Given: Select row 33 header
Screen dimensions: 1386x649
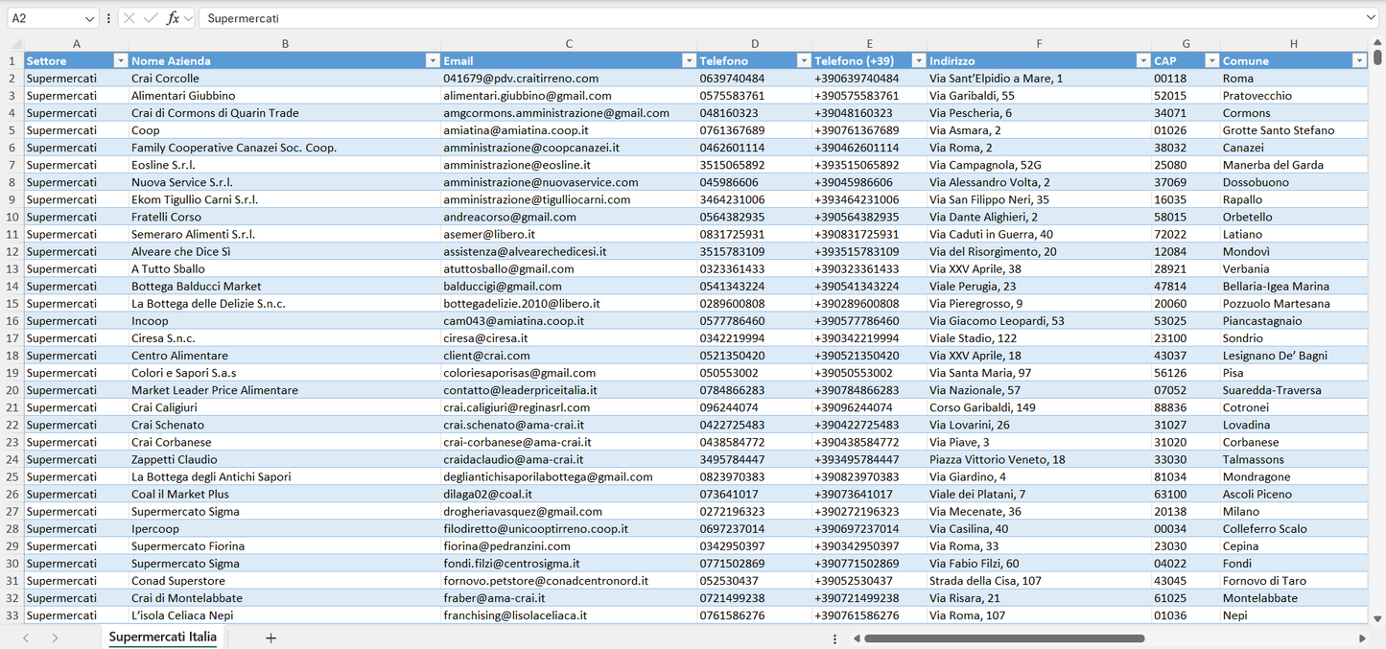Looking at the screenshot, I should pos(12,615).
